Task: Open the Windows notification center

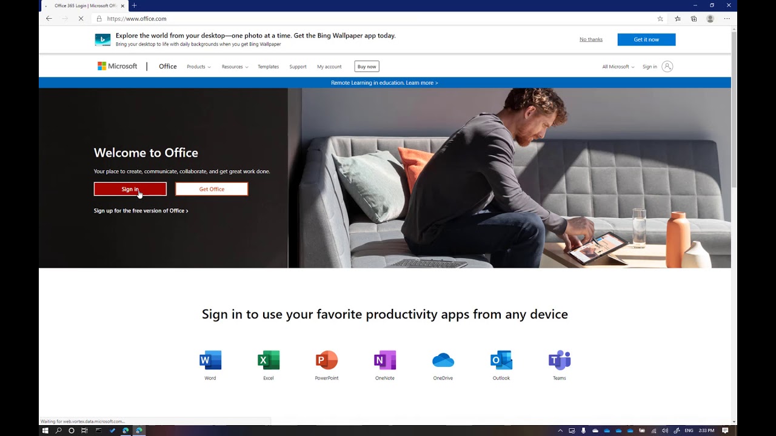Action: [x=725, y=431]
